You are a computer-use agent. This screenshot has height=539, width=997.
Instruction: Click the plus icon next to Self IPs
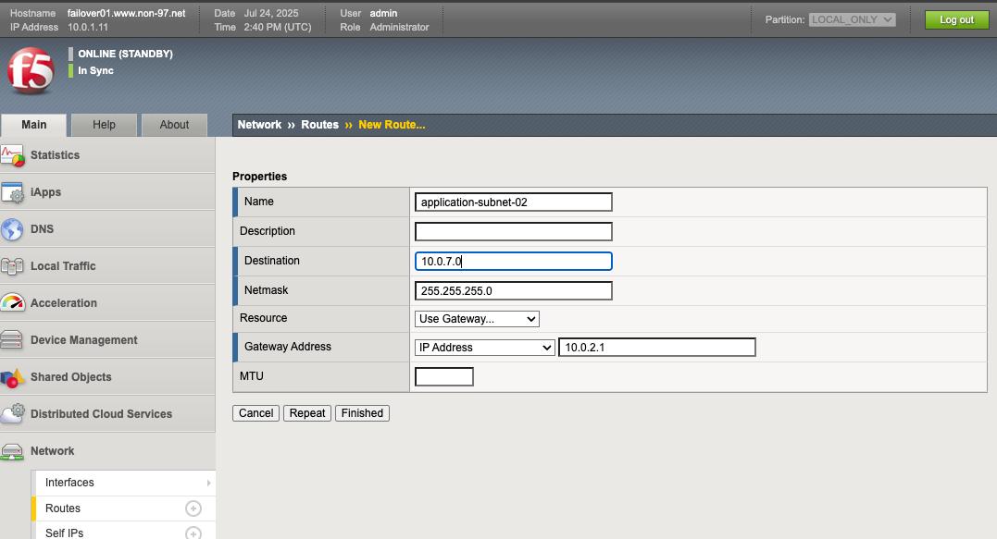coord(193,533)
